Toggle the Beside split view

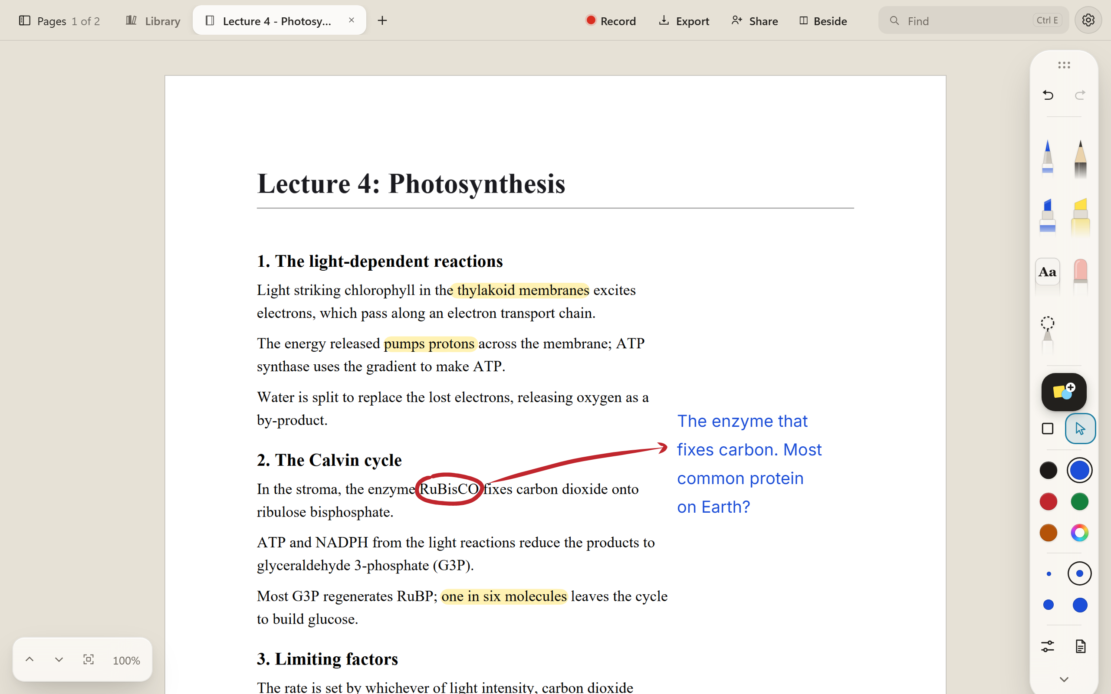pos(823,21)
